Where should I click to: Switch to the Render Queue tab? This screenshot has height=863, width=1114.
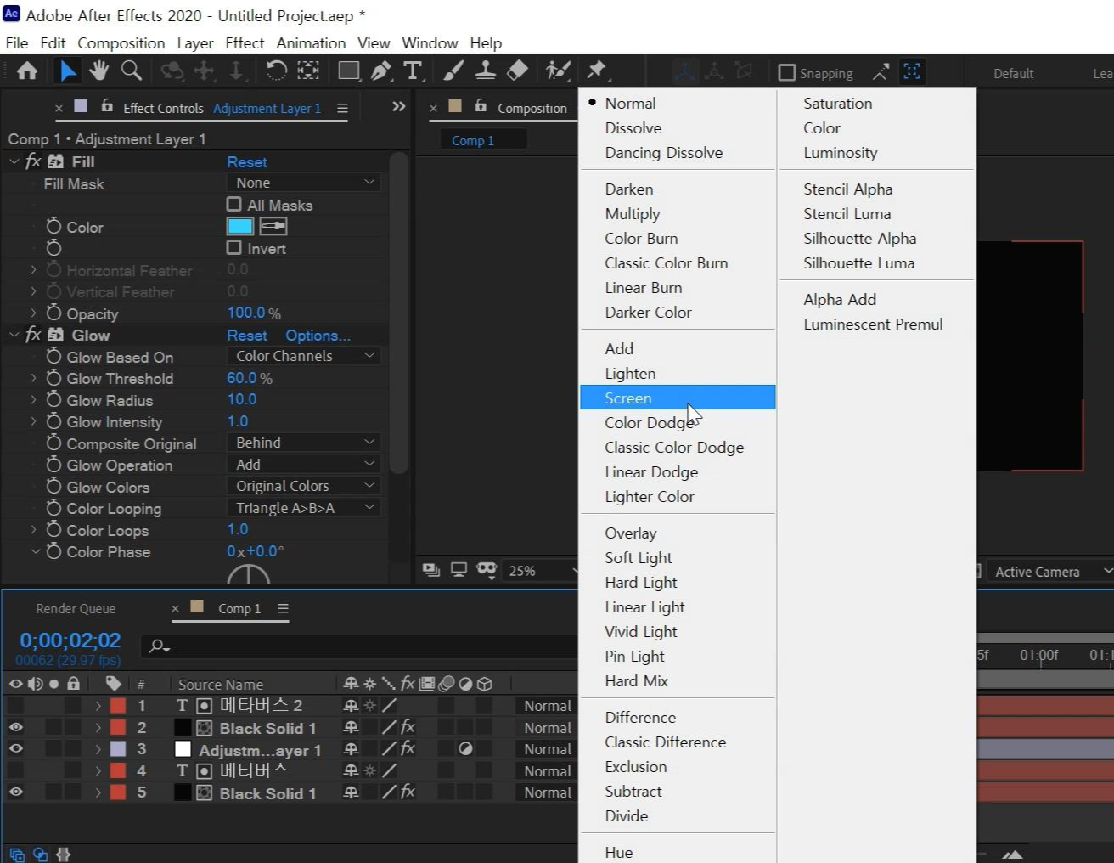point(76,608)
